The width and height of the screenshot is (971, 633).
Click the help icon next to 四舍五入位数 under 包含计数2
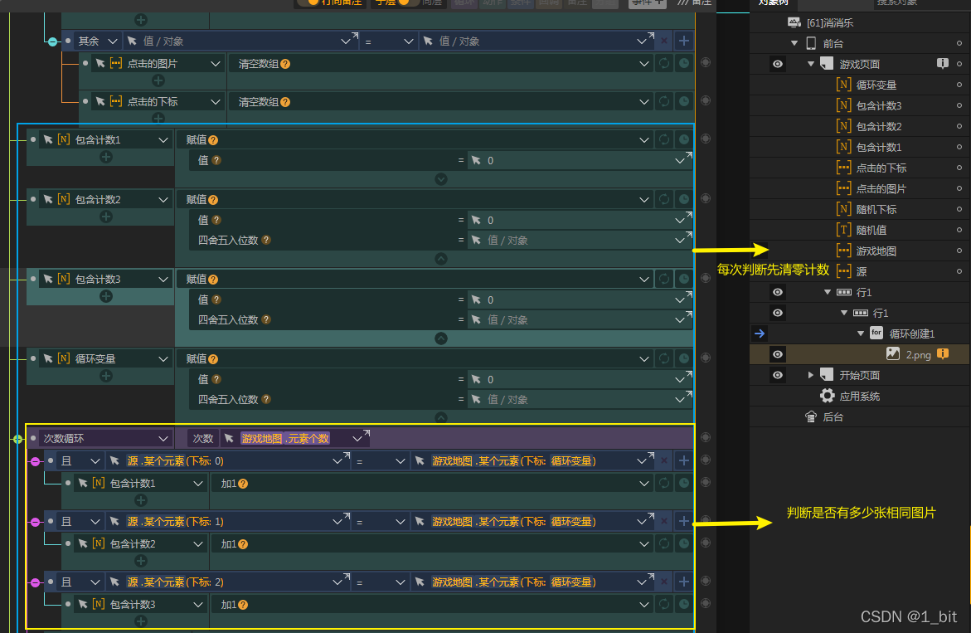tap(265, 240)
